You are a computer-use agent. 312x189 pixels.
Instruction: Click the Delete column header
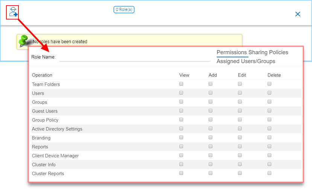coord(274,75)
